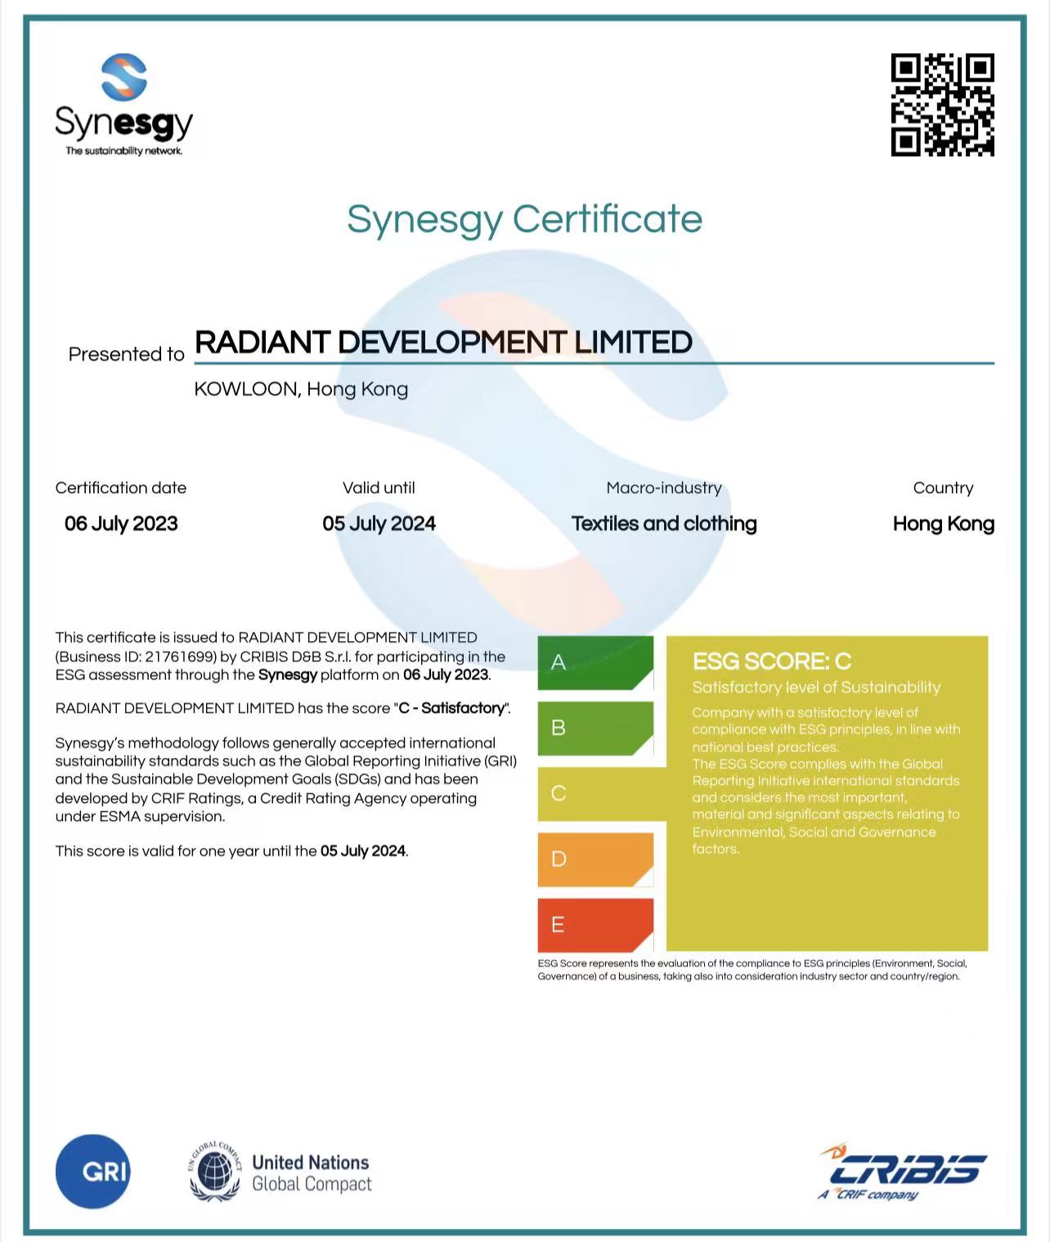Select the red E rating bar

pyautogui.click(x=595, y=925)
